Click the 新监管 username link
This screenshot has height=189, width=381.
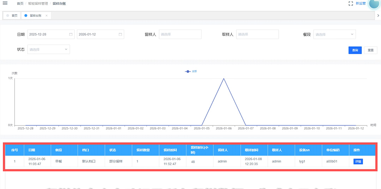coord(361,4)
